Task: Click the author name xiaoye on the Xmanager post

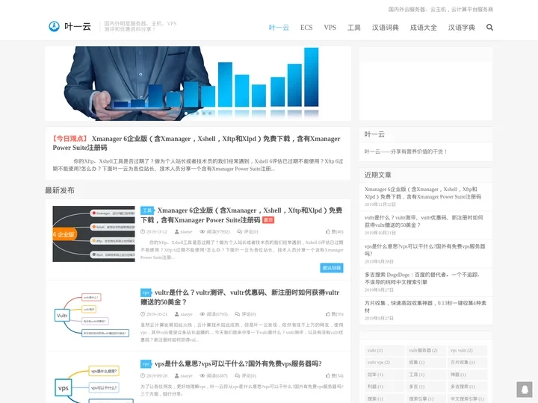Action: point(186,231)
